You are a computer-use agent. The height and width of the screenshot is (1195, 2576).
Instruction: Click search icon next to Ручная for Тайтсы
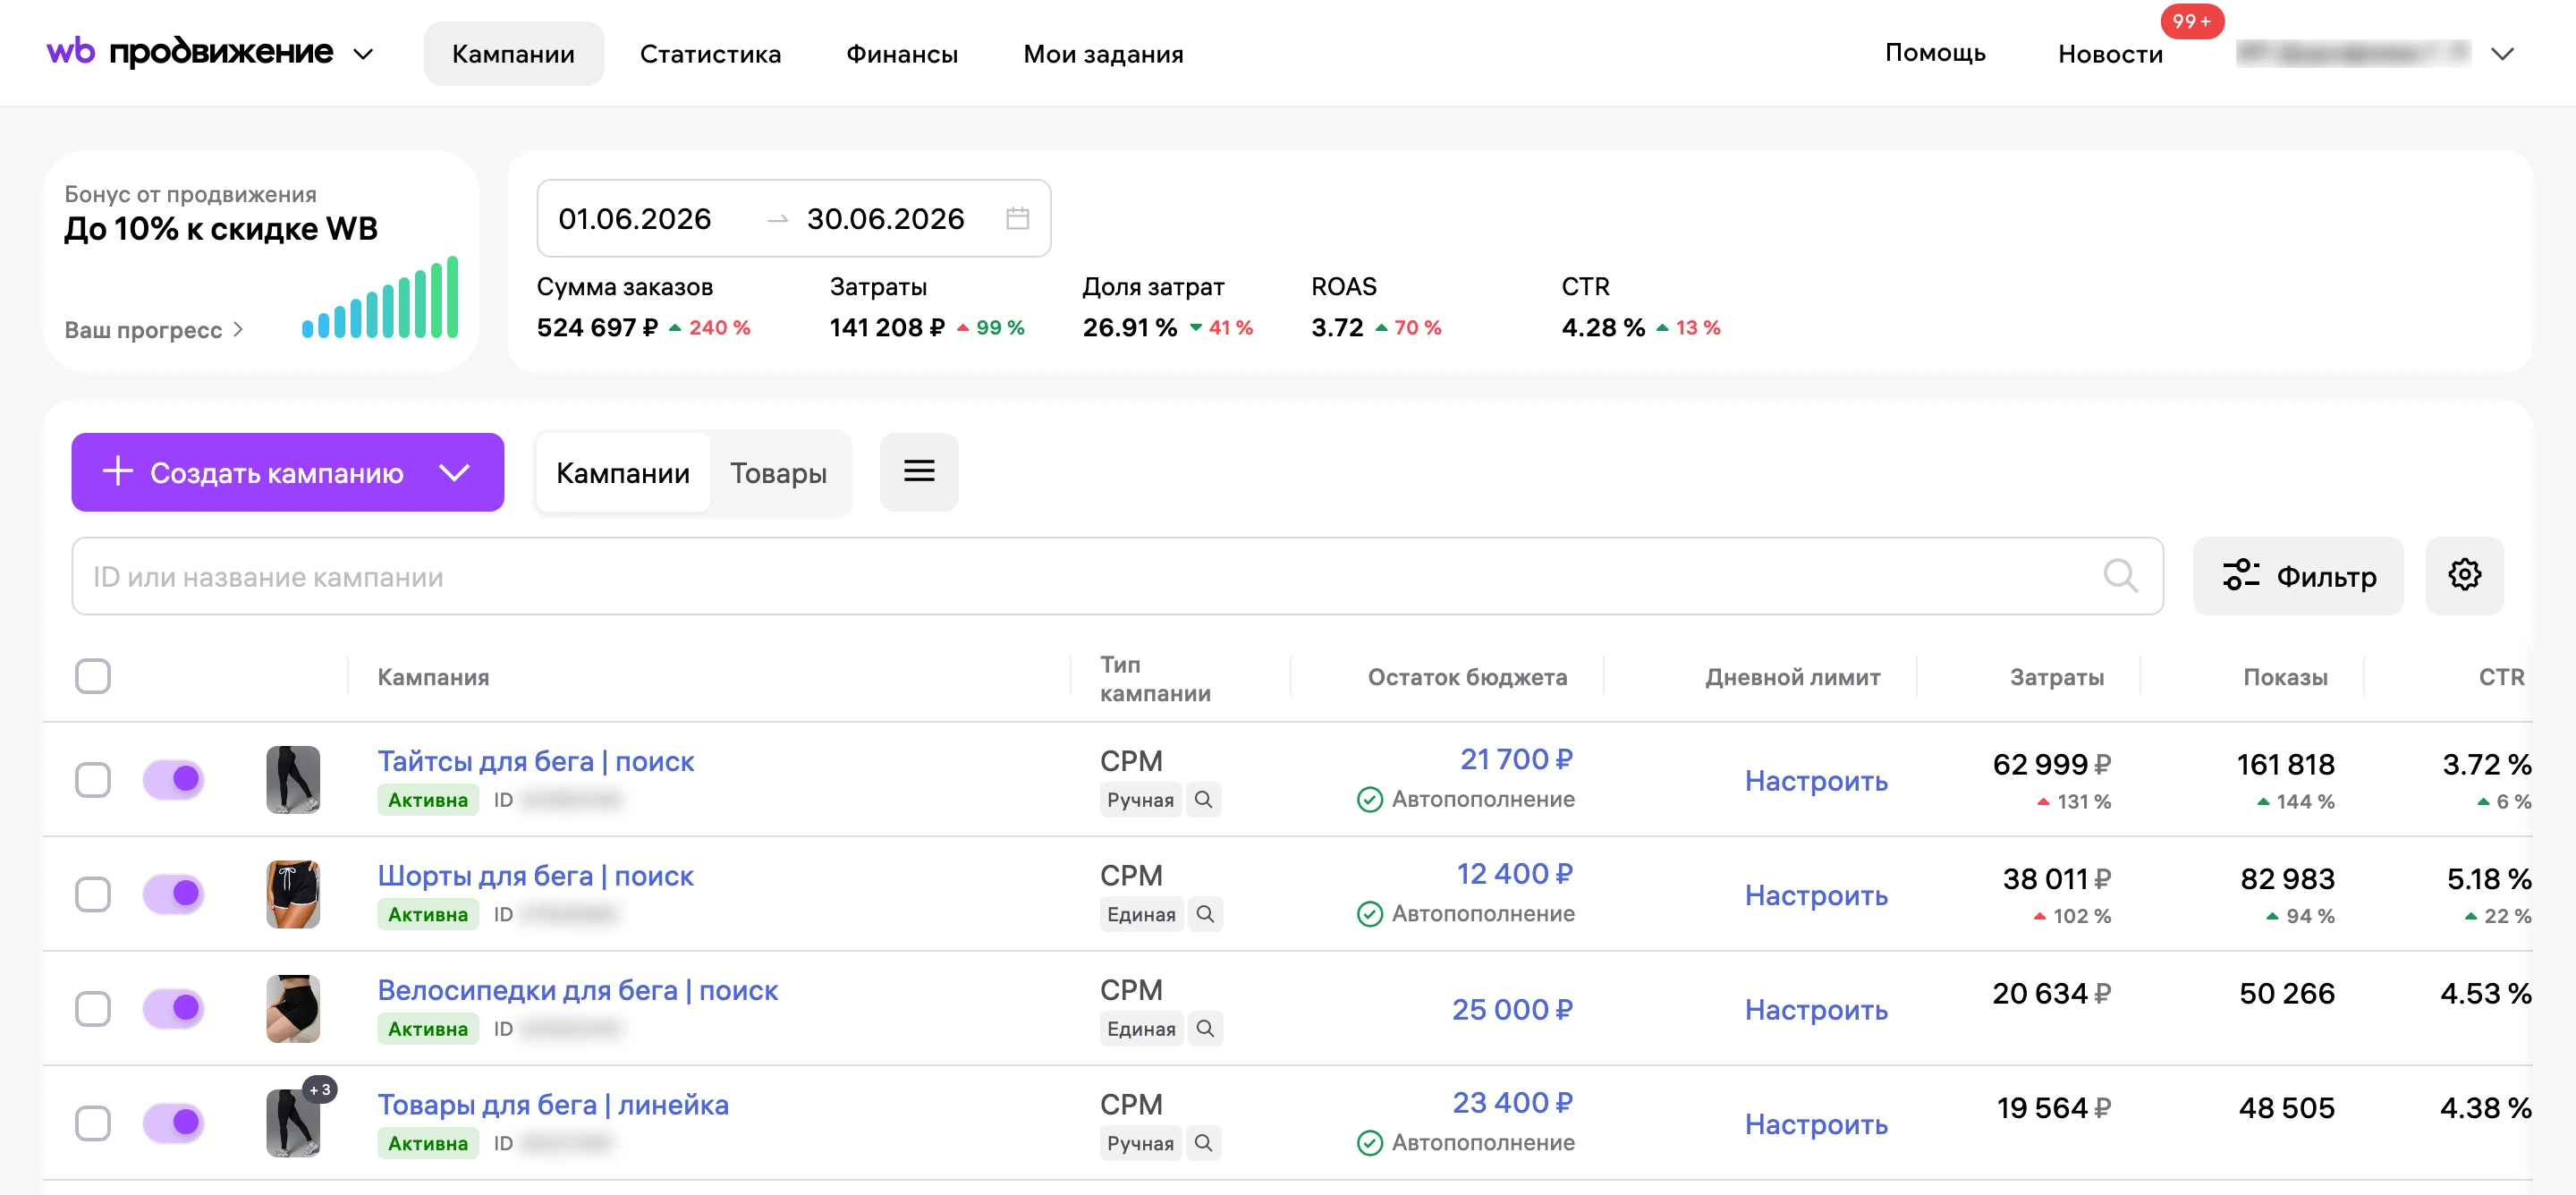pos(1204,800)
